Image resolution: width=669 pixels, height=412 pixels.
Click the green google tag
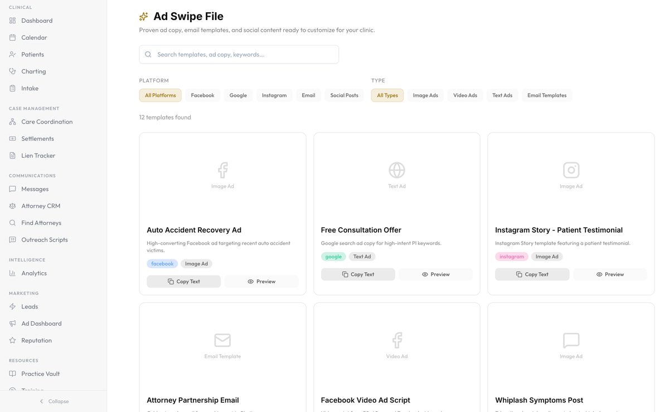pos(333,257)
